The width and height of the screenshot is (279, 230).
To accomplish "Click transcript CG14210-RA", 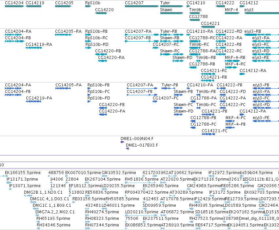I will (x=200, y=31).
